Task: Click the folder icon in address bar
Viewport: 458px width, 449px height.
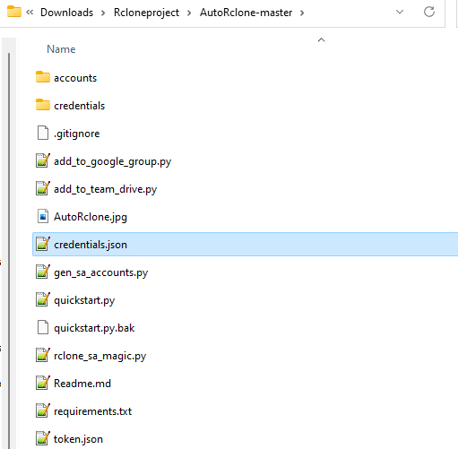Action: point(14,12)
